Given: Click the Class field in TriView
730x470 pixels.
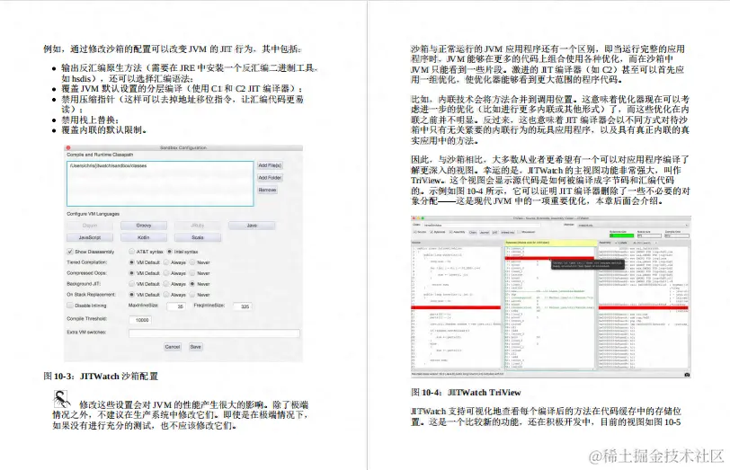Looking at the screenshot, I should pos(481,226).
